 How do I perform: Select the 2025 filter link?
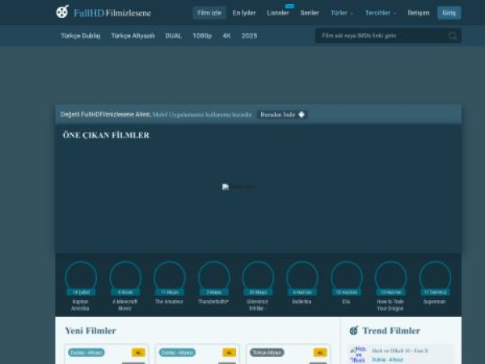(x=249, y=36)
